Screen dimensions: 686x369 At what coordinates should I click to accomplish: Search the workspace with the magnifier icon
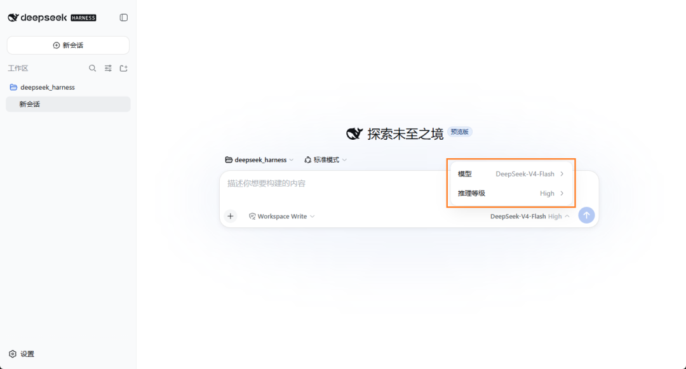tap(92, 68)
